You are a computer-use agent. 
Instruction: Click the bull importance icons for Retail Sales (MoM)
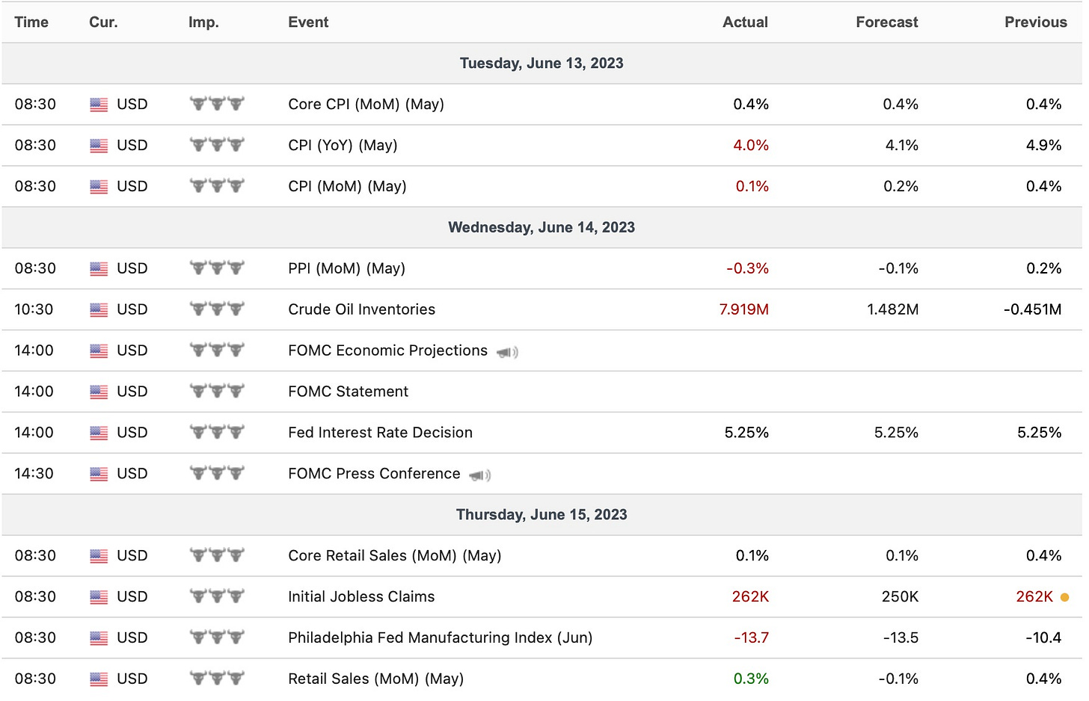pyautogui.click(x=217, y=678)
